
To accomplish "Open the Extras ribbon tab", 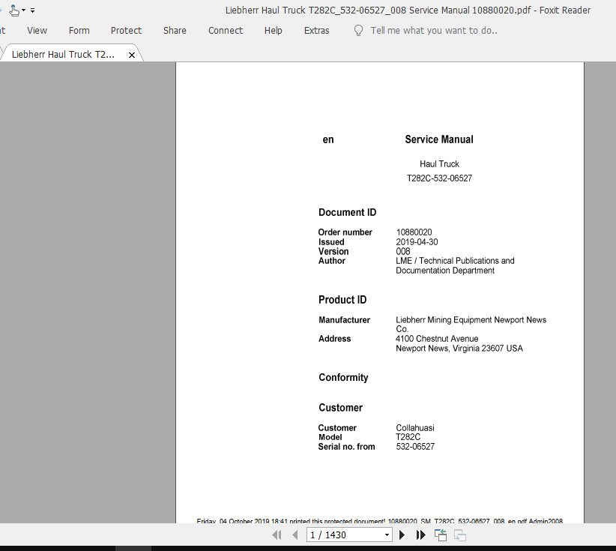I will coord(317,31).
